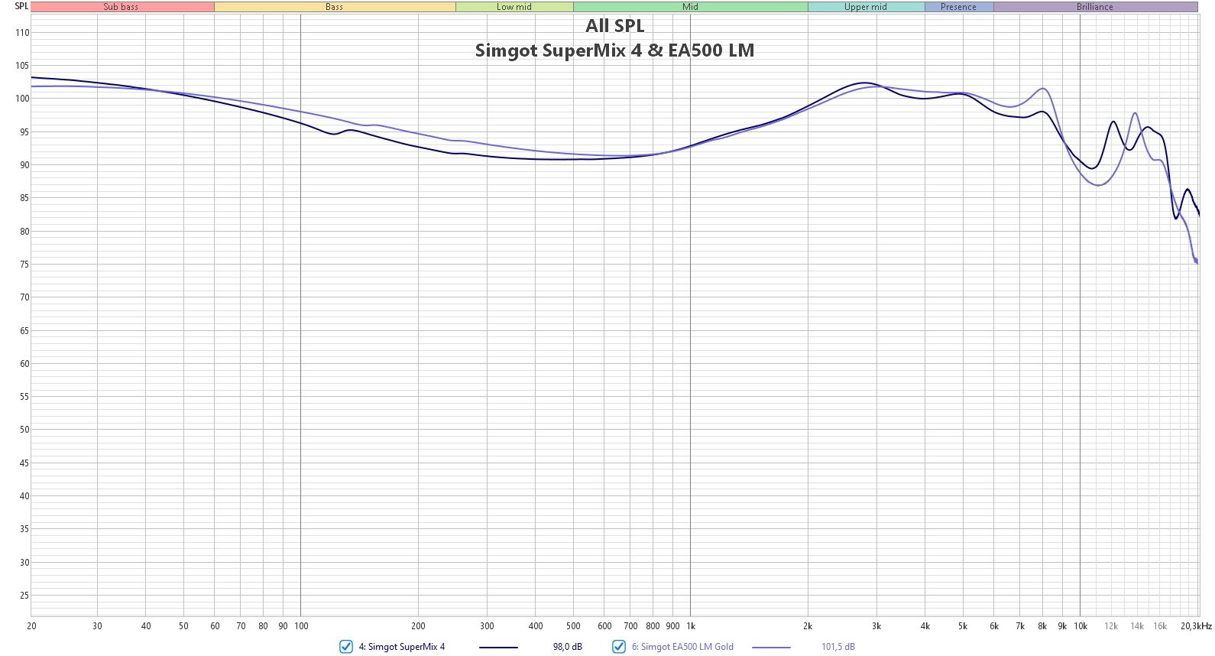Image resolution: width=1215 pixels, height=656 pixels.
Task: Click the 300 tick on the frequency axis
Action: pos(487,626)
